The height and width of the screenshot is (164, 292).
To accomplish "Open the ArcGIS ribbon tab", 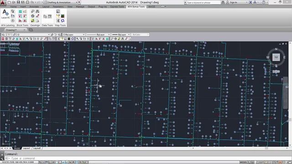I will tap(151, 6).
